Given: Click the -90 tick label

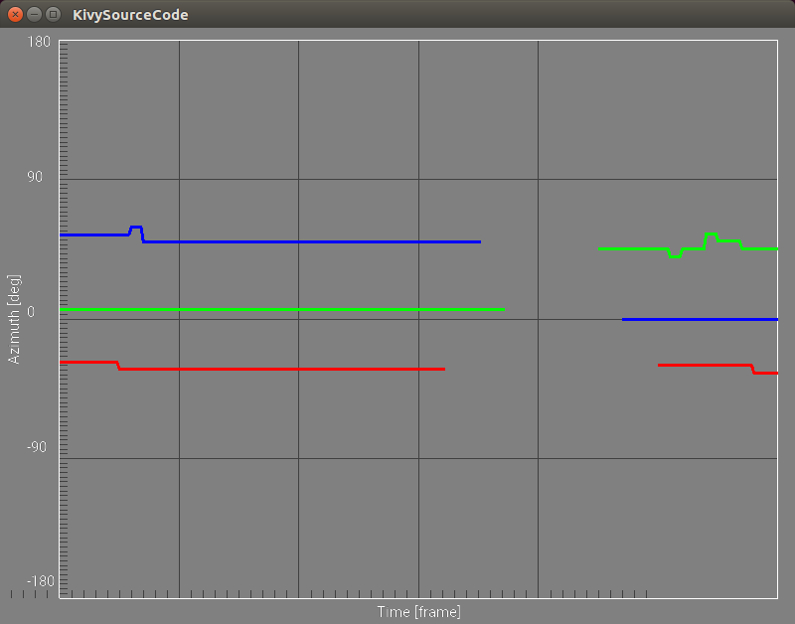Looking at the screenshot, I should point(38,447).
